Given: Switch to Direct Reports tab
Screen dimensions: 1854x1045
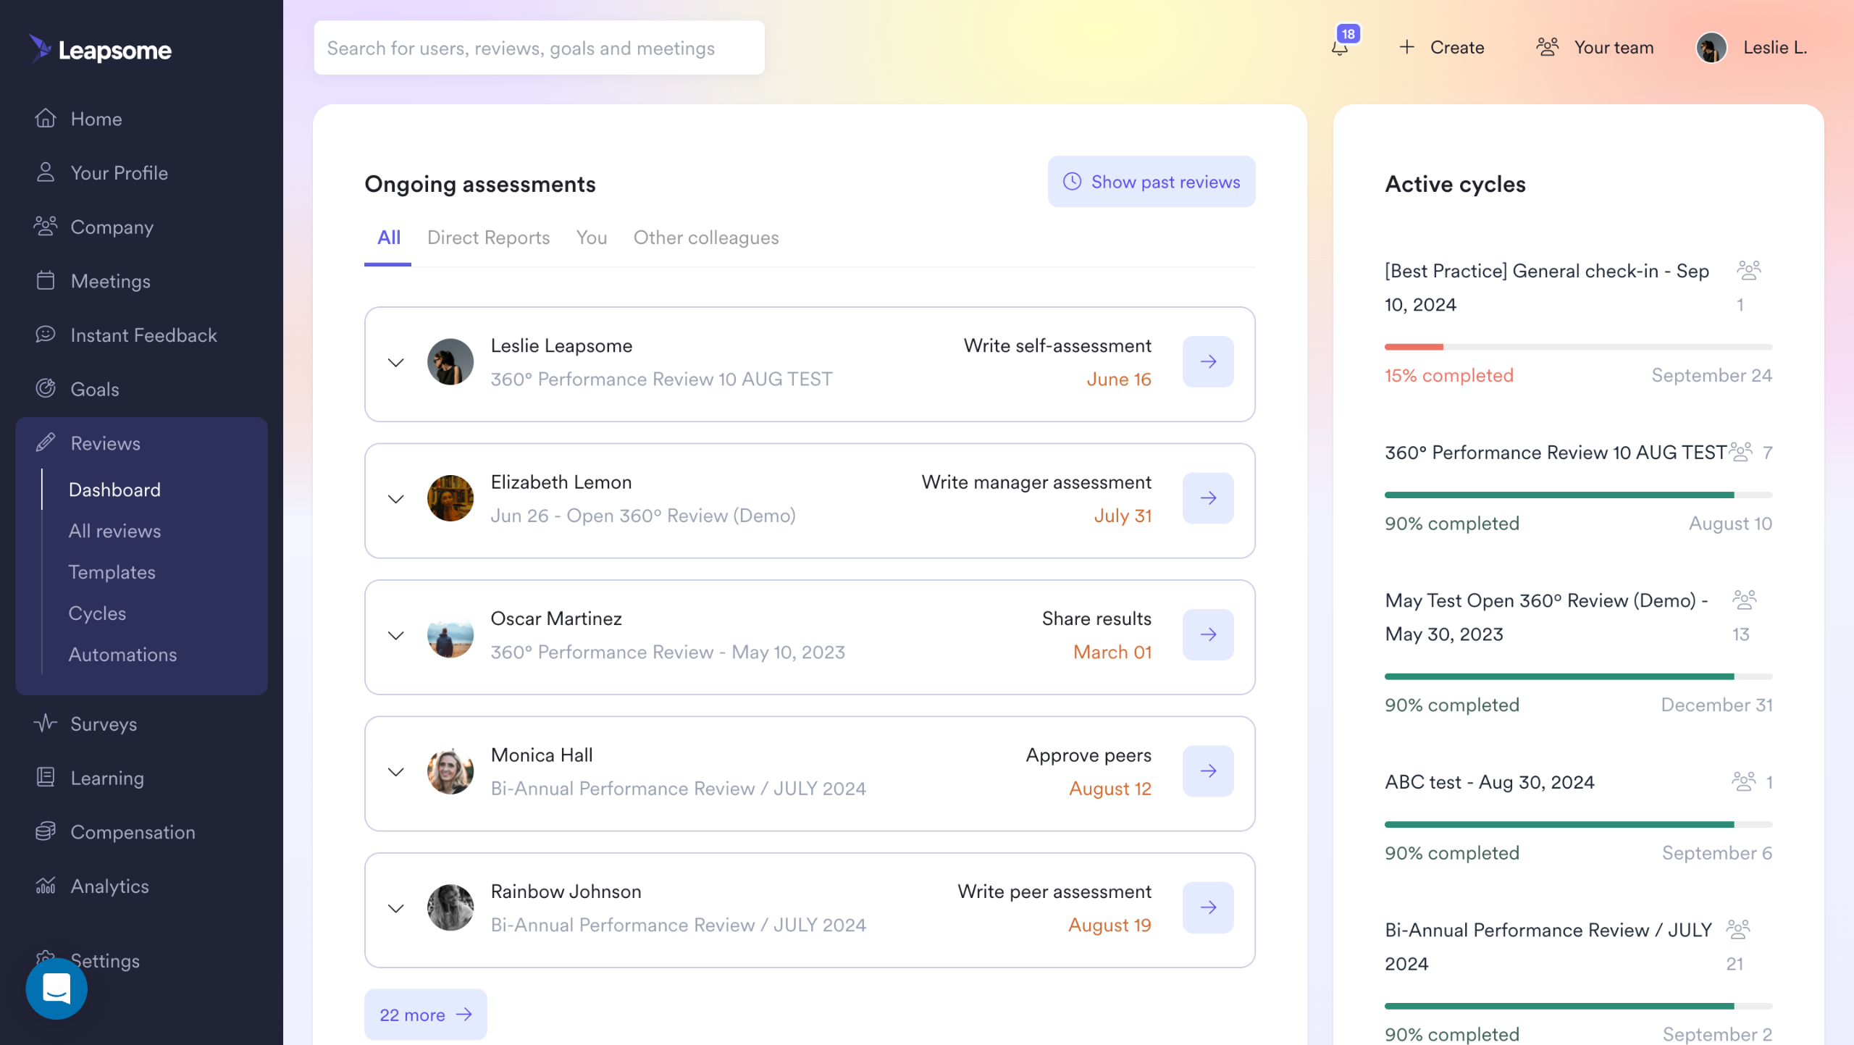Looking at the screenshot, I should pyautogui.click(x=488, y=238).
